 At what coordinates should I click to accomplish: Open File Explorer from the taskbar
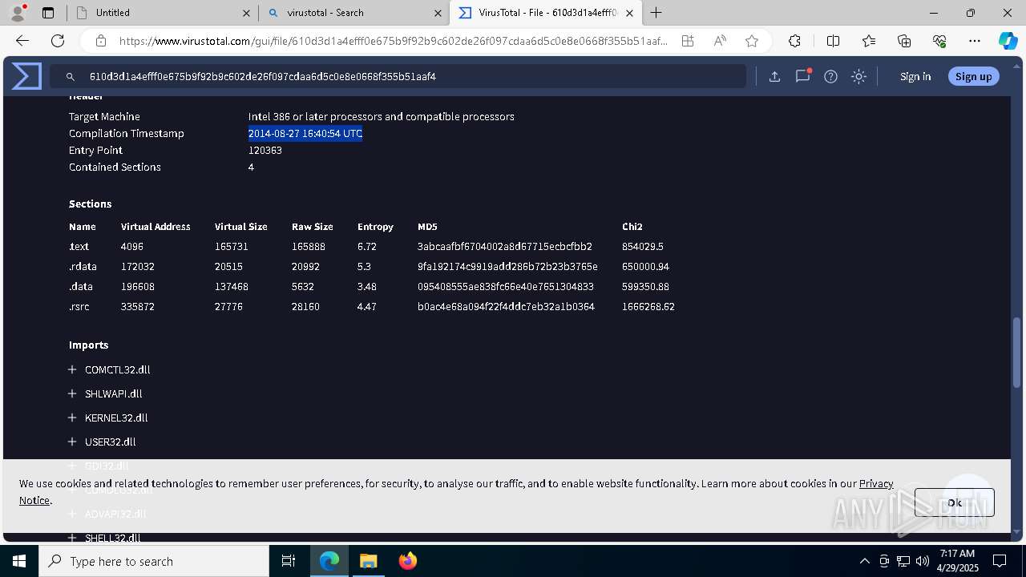click(x=368, y=561)
